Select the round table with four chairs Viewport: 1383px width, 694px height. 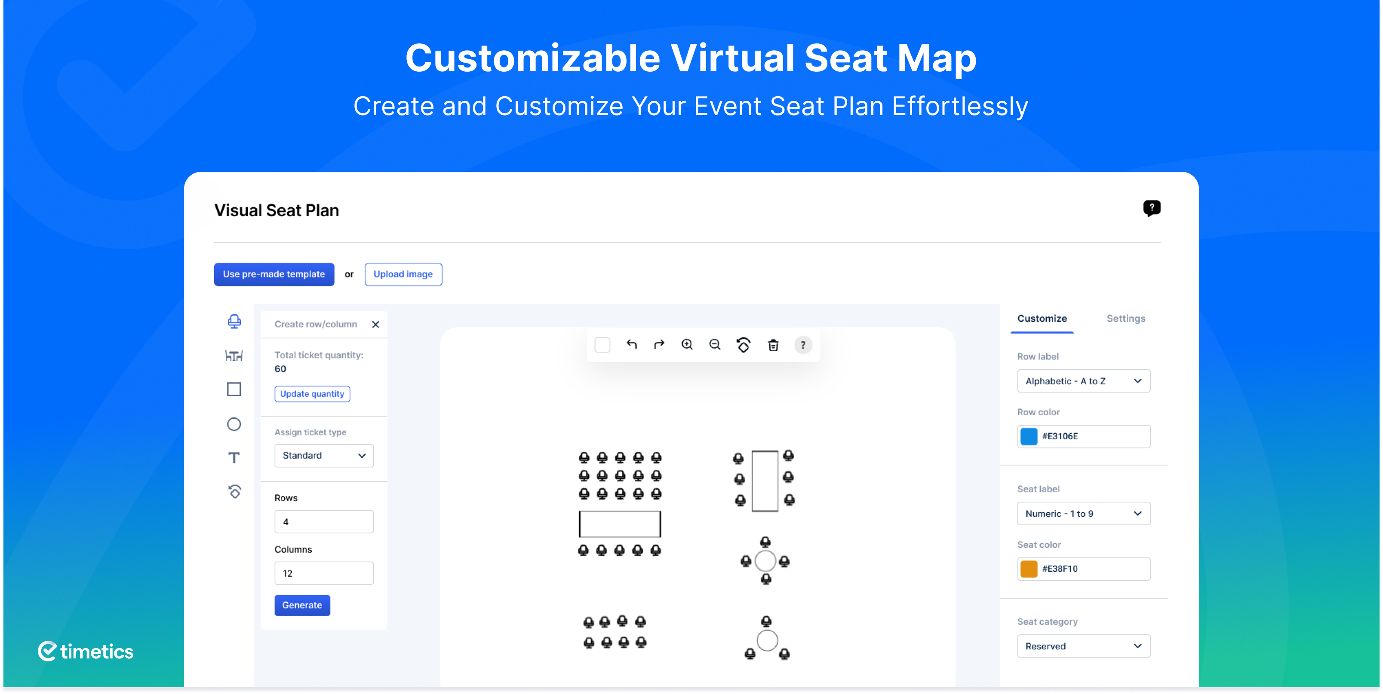(x=765, y=561)
